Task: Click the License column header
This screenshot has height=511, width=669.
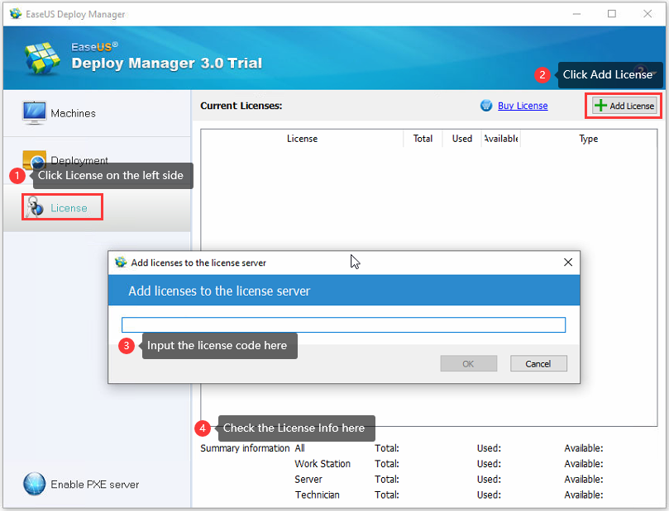Action: tap(302, 139)
